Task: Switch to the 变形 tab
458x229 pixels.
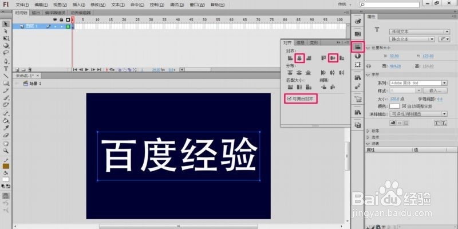Action: 313,42
